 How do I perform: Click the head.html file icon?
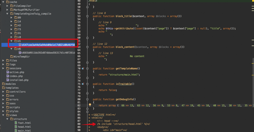click(x=16, y=127)
